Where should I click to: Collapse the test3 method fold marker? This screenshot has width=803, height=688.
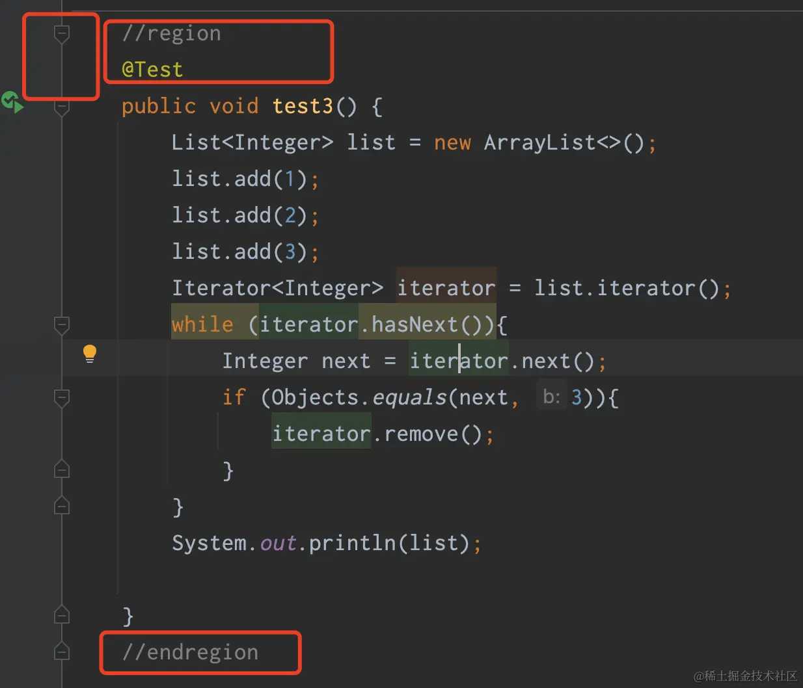point(62,107)
